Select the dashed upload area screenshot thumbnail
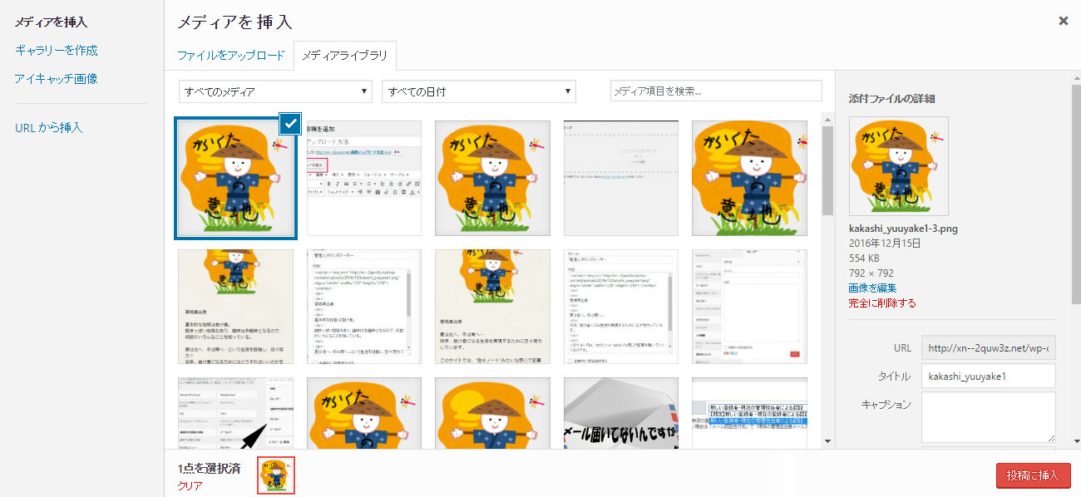 [x=620, y=178]
